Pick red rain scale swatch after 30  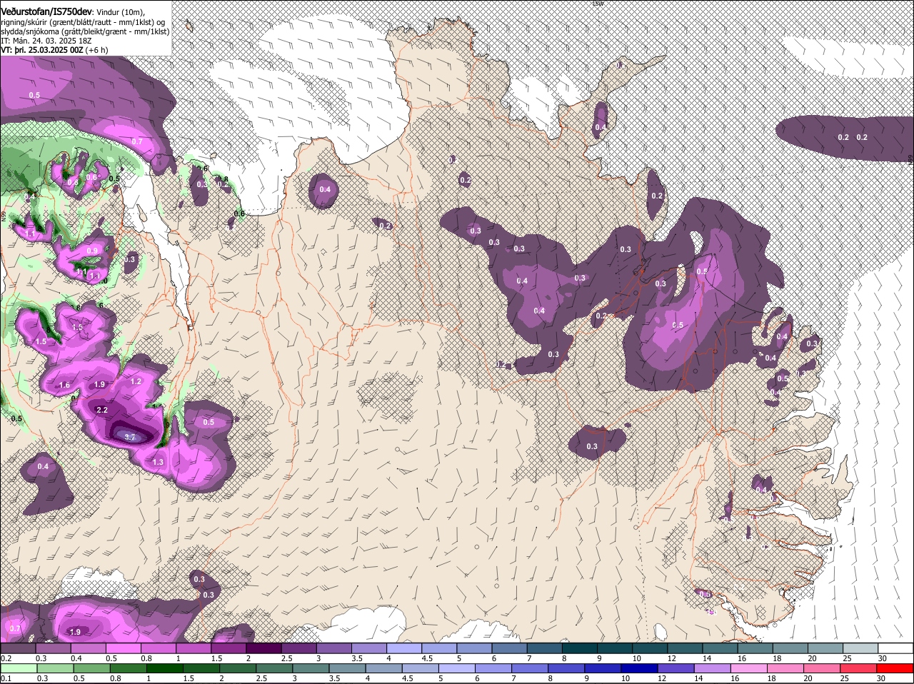[895, 668]
